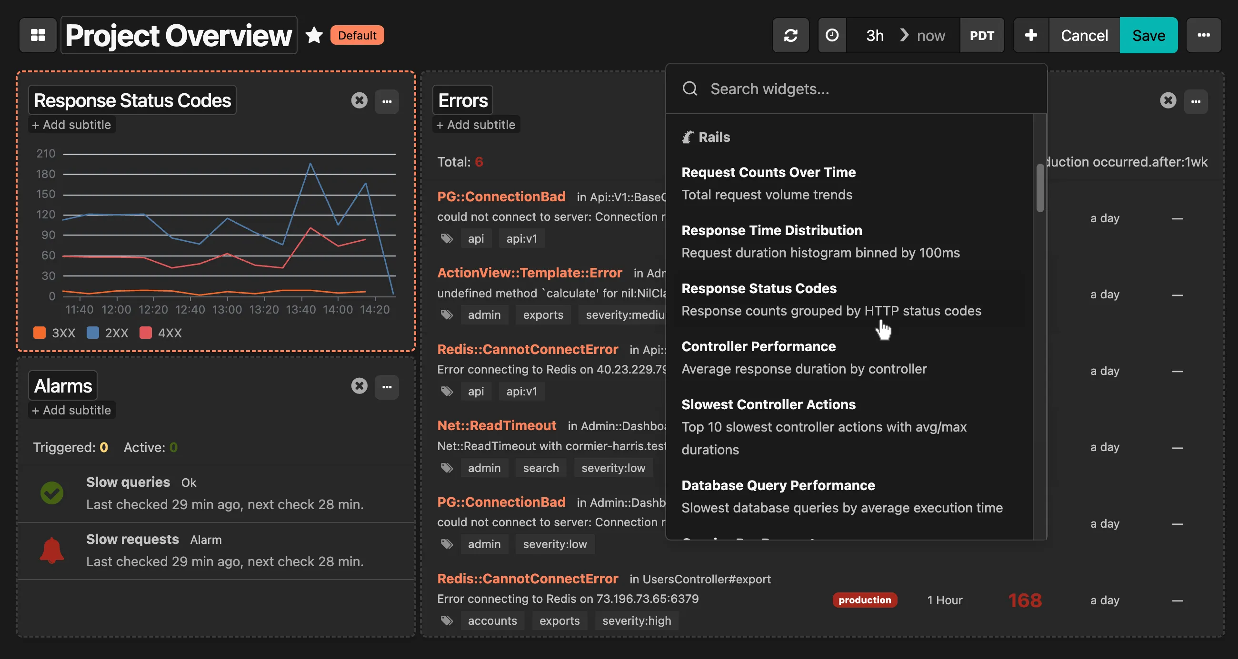1238x659 pixels.
Task: Select Response Time Distribution from the widget list
Action: (772, 230)
